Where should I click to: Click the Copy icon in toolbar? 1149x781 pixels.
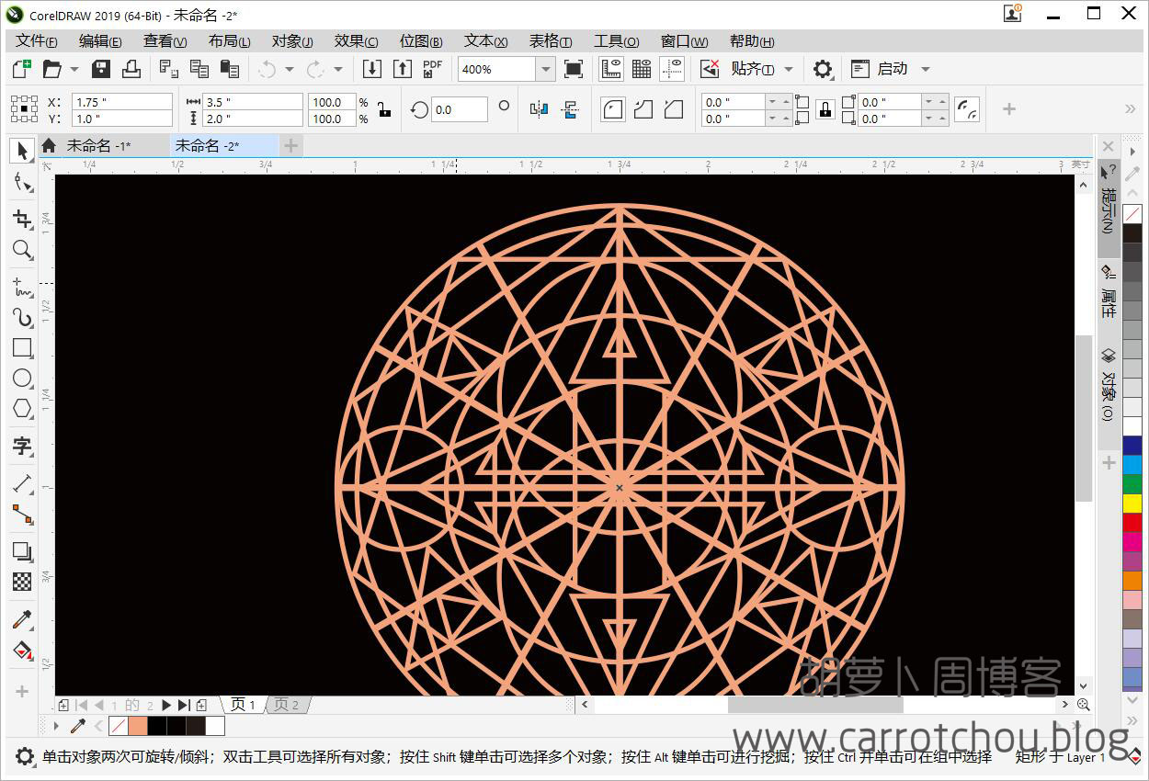pyautogui.click(x=199, y=69)
